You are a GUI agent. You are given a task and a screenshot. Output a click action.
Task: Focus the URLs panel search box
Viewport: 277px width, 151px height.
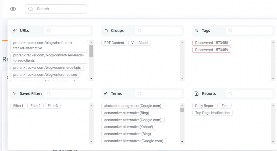(67, 31)
